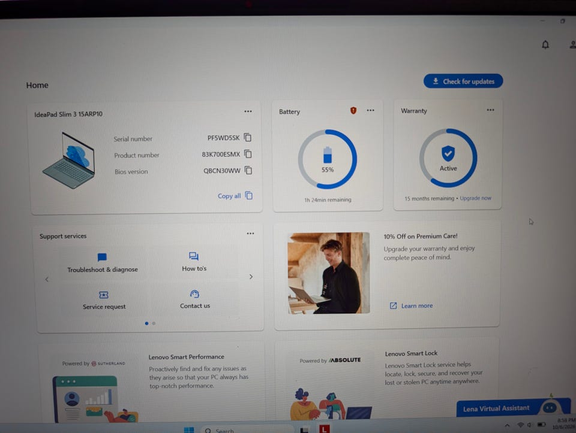Open the Windows Start menu

click(x=189, y=430)
